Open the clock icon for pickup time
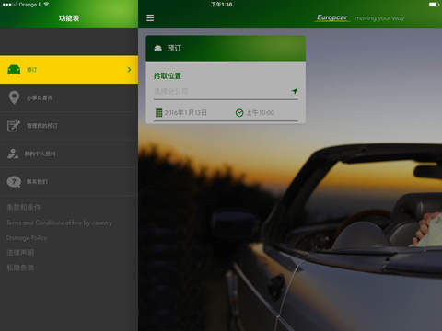Screen dimensions: 442x331 pos(239,113)
